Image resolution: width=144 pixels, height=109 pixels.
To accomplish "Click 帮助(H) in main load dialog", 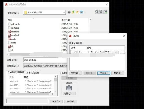I will pos(71,102).
